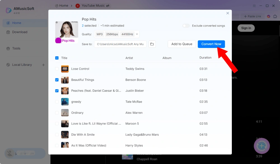
Task: Open the hamburger menu in title bar
Action: click(254, 6)
